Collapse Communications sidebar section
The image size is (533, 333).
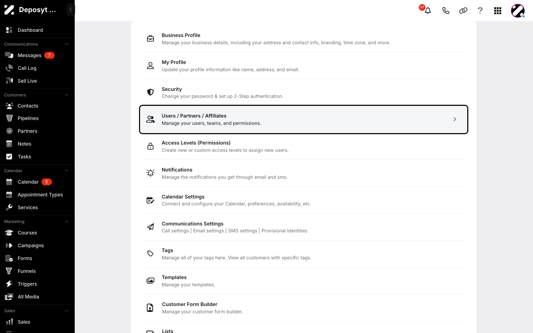[x=67, y=44]
